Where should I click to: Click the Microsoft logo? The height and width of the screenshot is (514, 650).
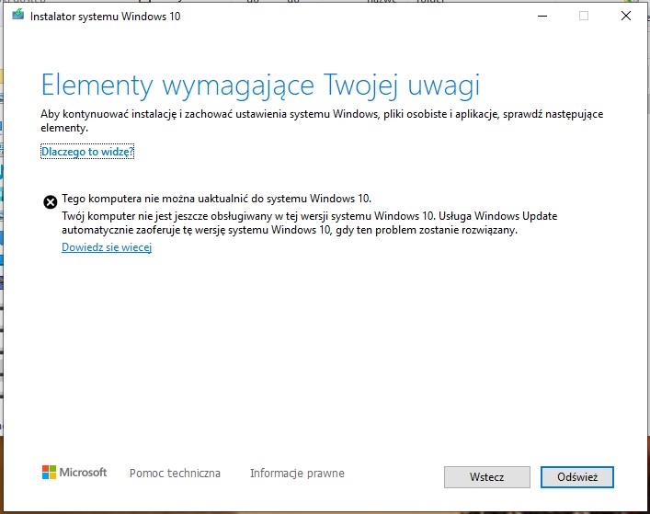[x=74, y=472]
